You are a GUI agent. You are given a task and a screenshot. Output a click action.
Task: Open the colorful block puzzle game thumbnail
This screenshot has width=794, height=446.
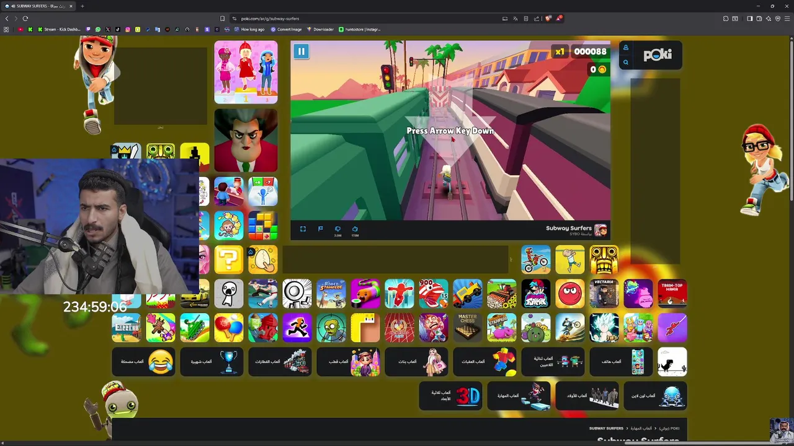[262, 225]
